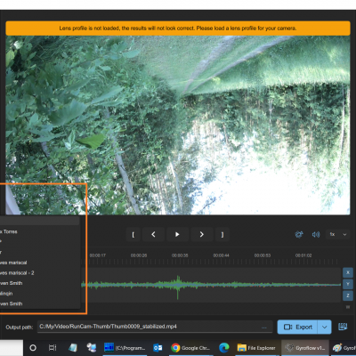Export the stabilized video
This screenshot has height=356, width=356.
click(x=297, y=327)
